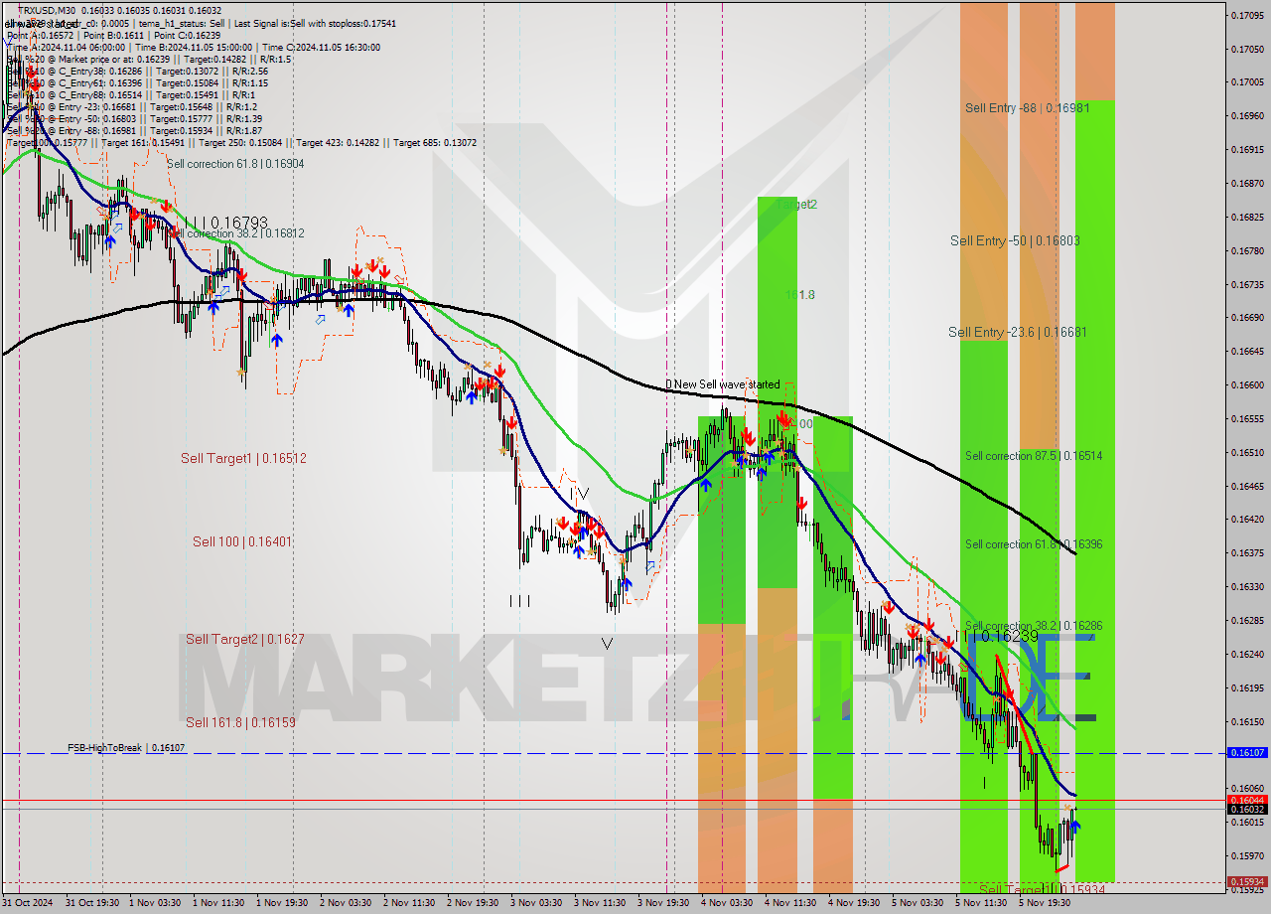Select the 0.16960 price axis value

[x=1246, y=116]
